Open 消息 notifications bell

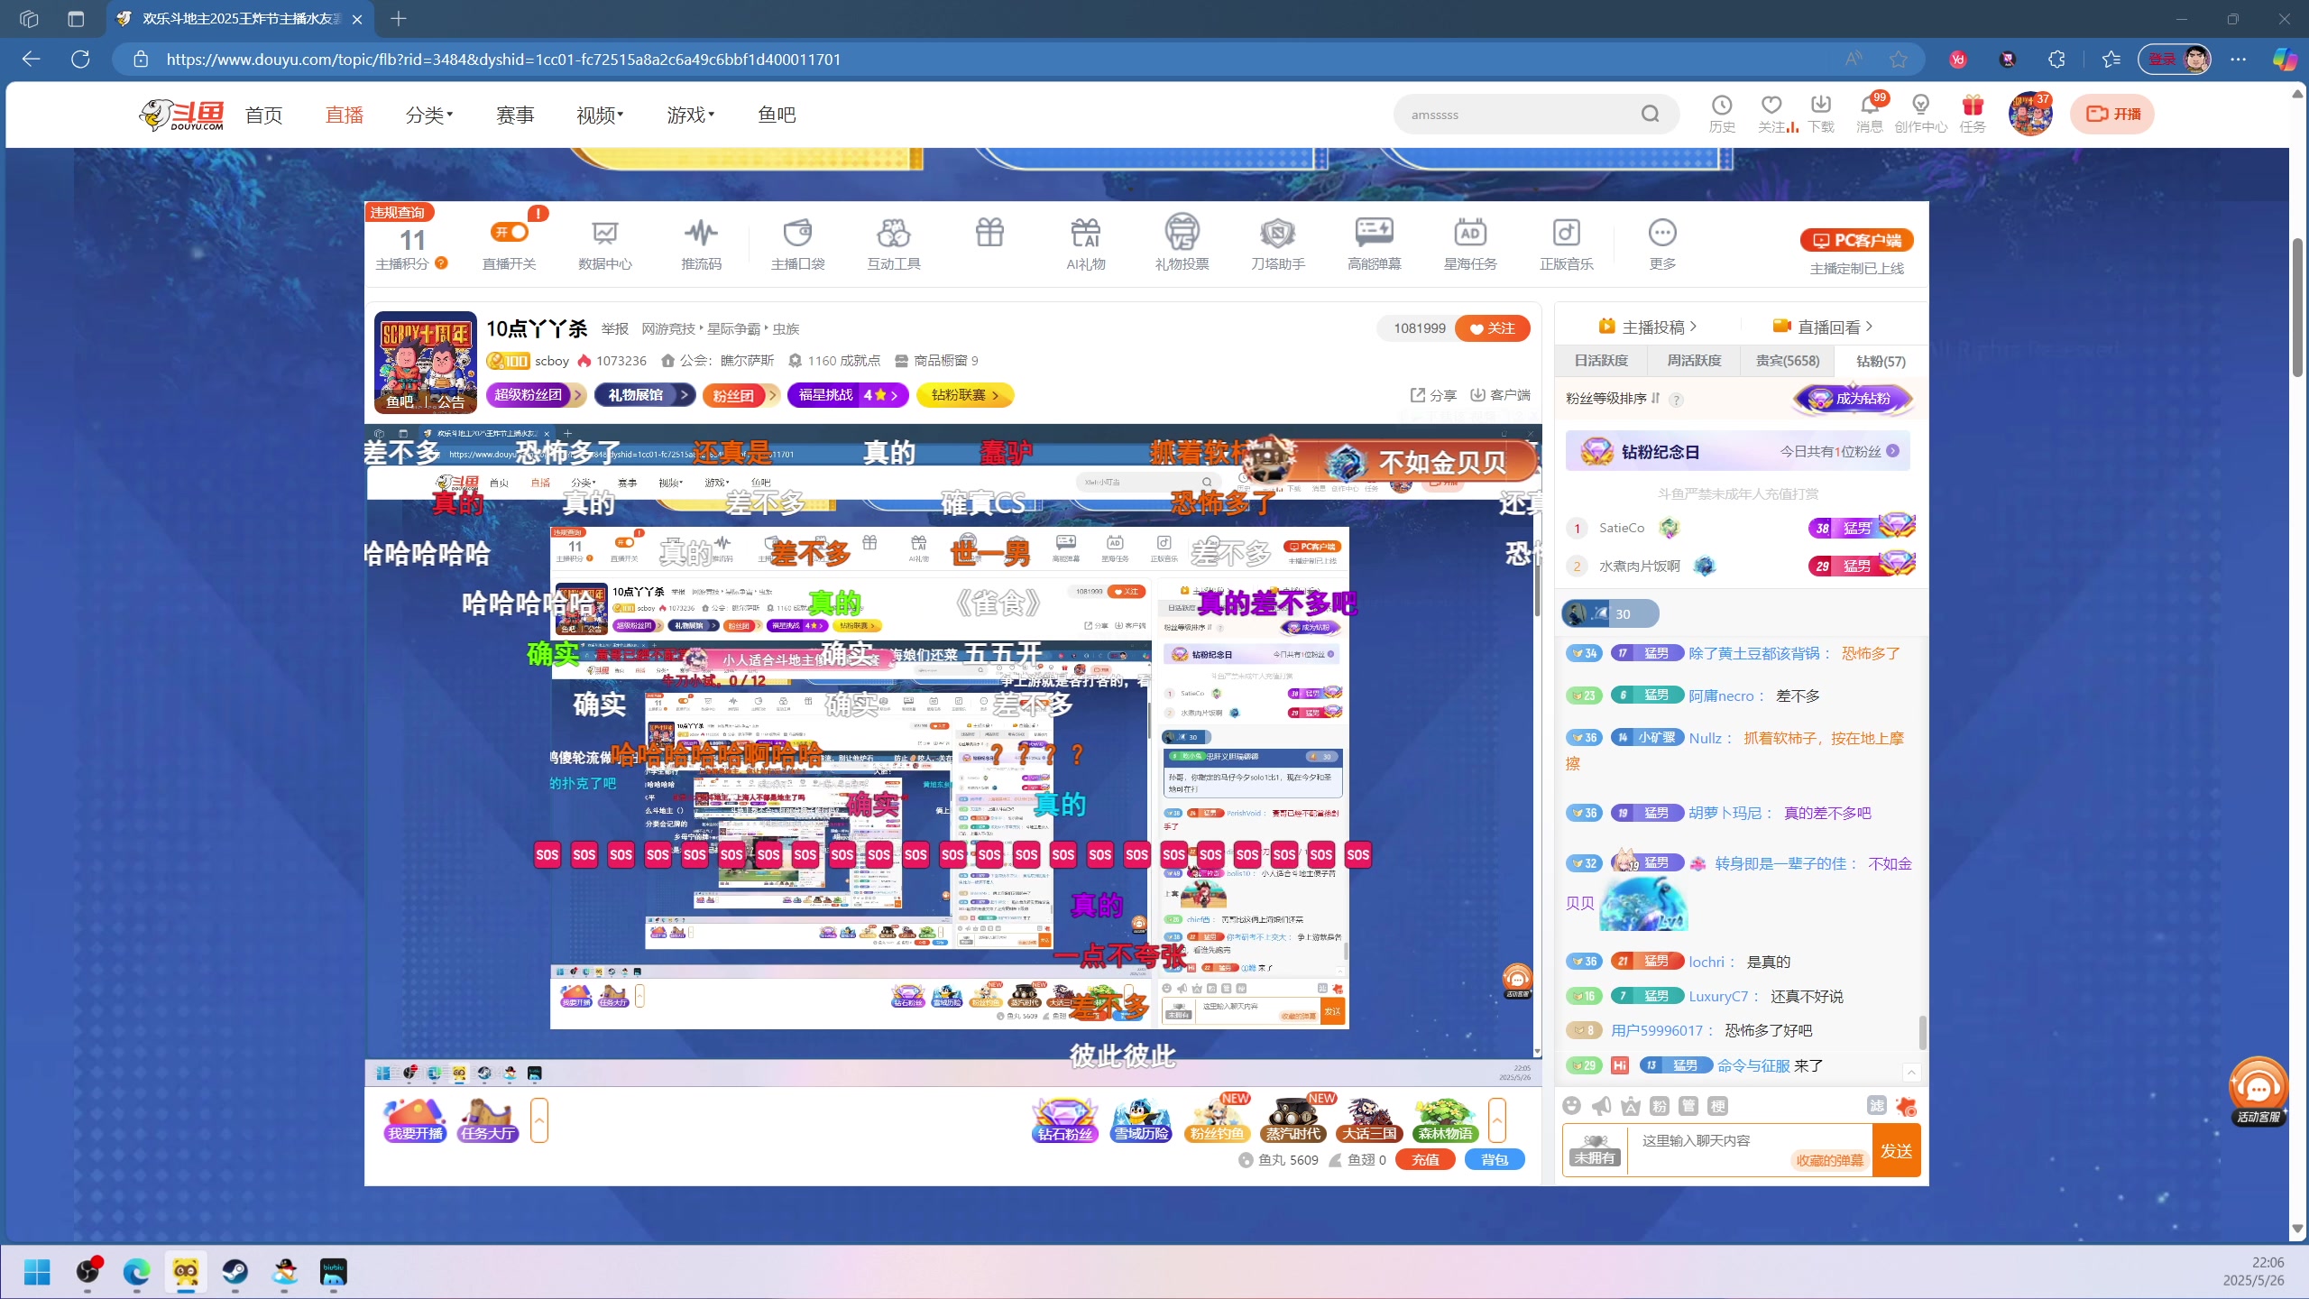[x=1870, y=115]
